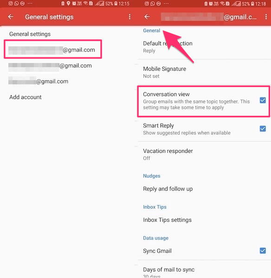
Task: Tap Inbox Tips section header
Action: (155, 207)
